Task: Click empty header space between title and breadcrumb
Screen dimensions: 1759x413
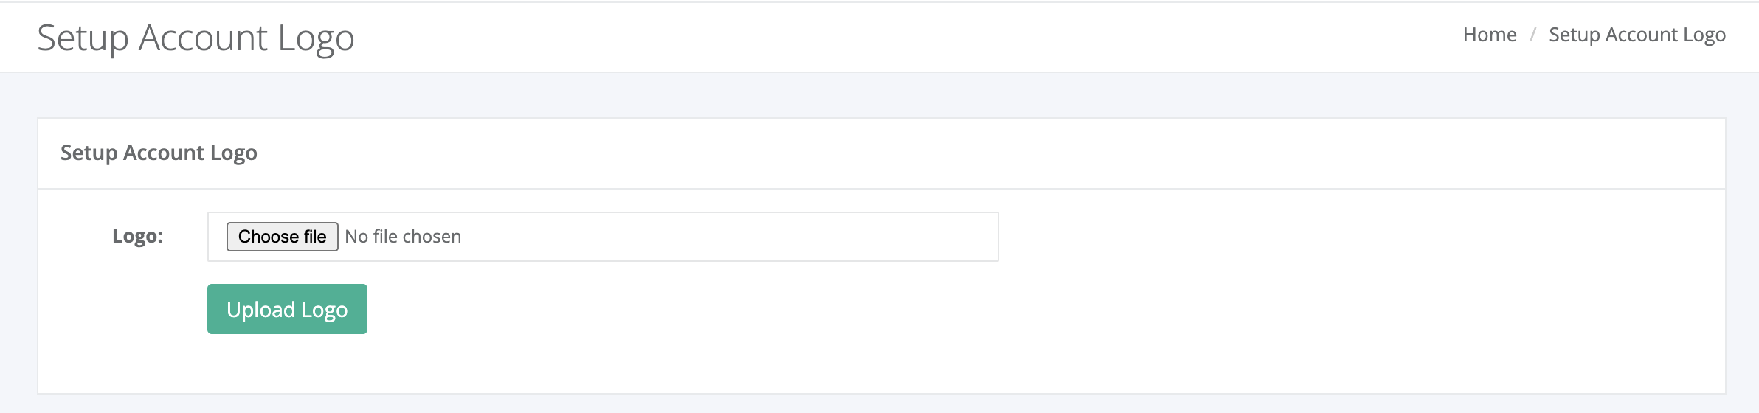Action: (908, 37)
